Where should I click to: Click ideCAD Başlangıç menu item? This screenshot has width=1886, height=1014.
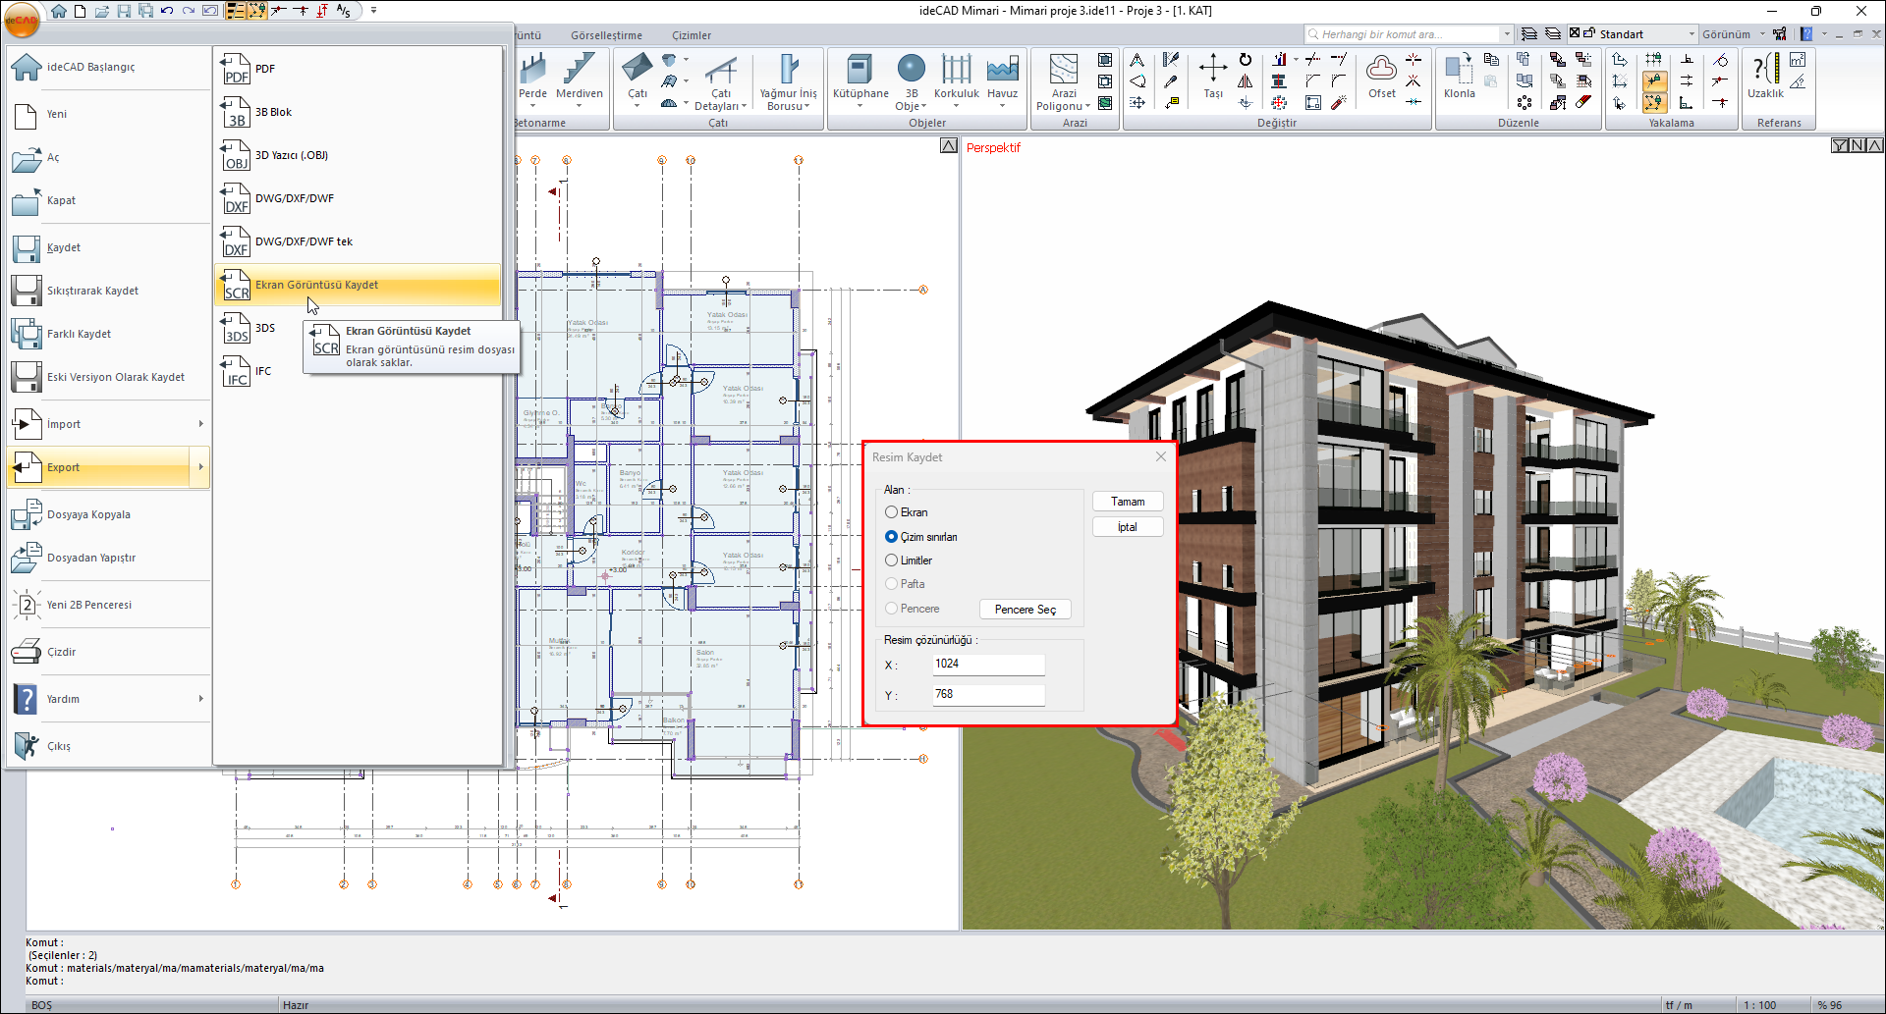coord(108,67)
